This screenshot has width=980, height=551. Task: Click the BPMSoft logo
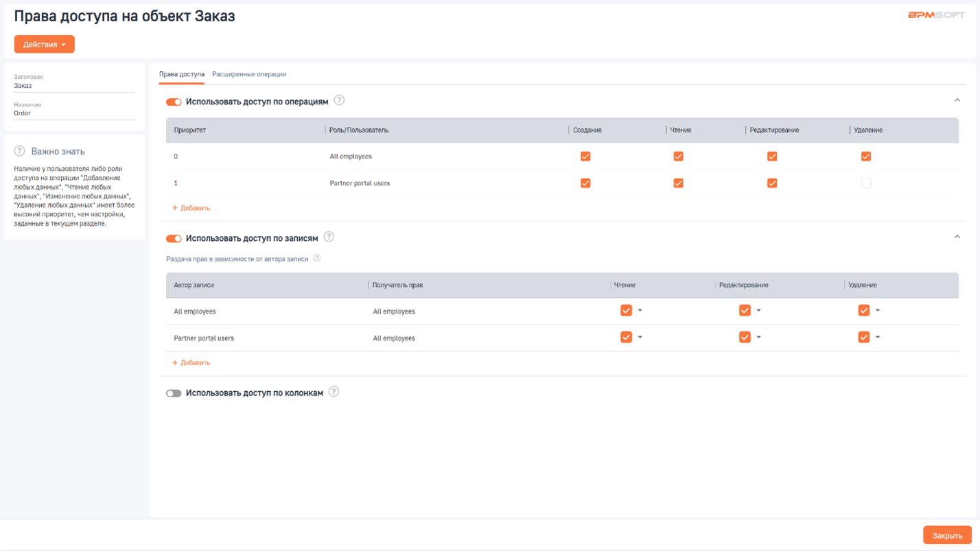pos(936,14)
